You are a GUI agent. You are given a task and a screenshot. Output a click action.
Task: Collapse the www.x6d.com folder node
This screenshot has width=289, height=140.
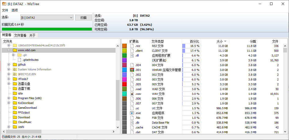(x=9, y=50)
